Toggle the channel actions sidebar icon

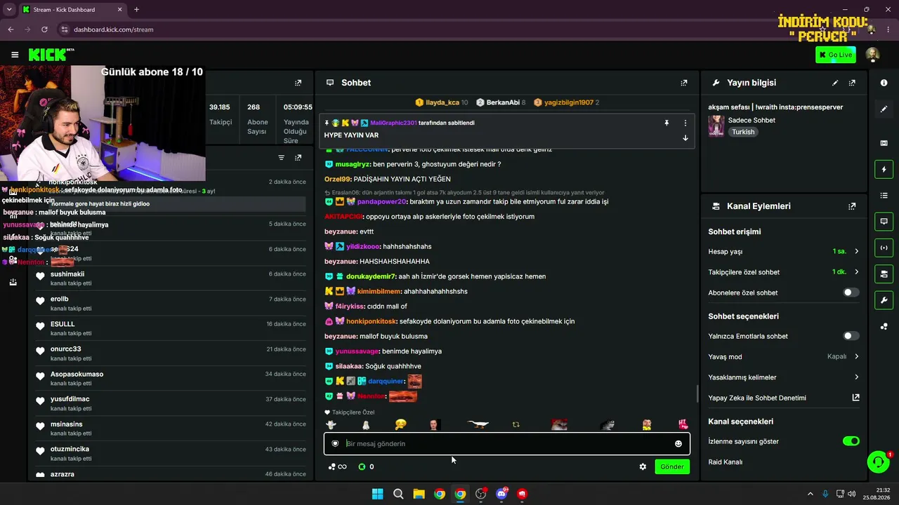tap(884, 274)
